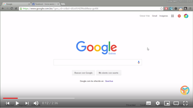Open the black L extension icon
This screenshot has width=193, height=108.
[186, 8]
